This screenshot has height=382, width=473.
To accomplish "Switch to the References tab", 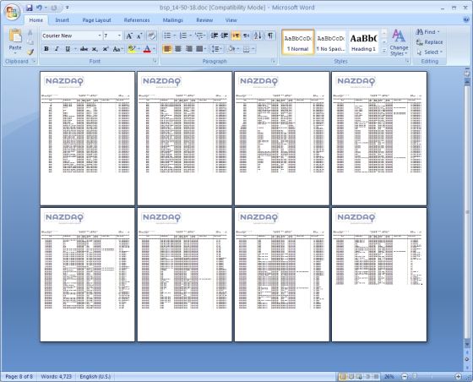I will click(137, 20).
